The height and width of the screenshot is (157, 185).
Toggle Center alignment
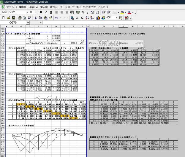[62, 12]
